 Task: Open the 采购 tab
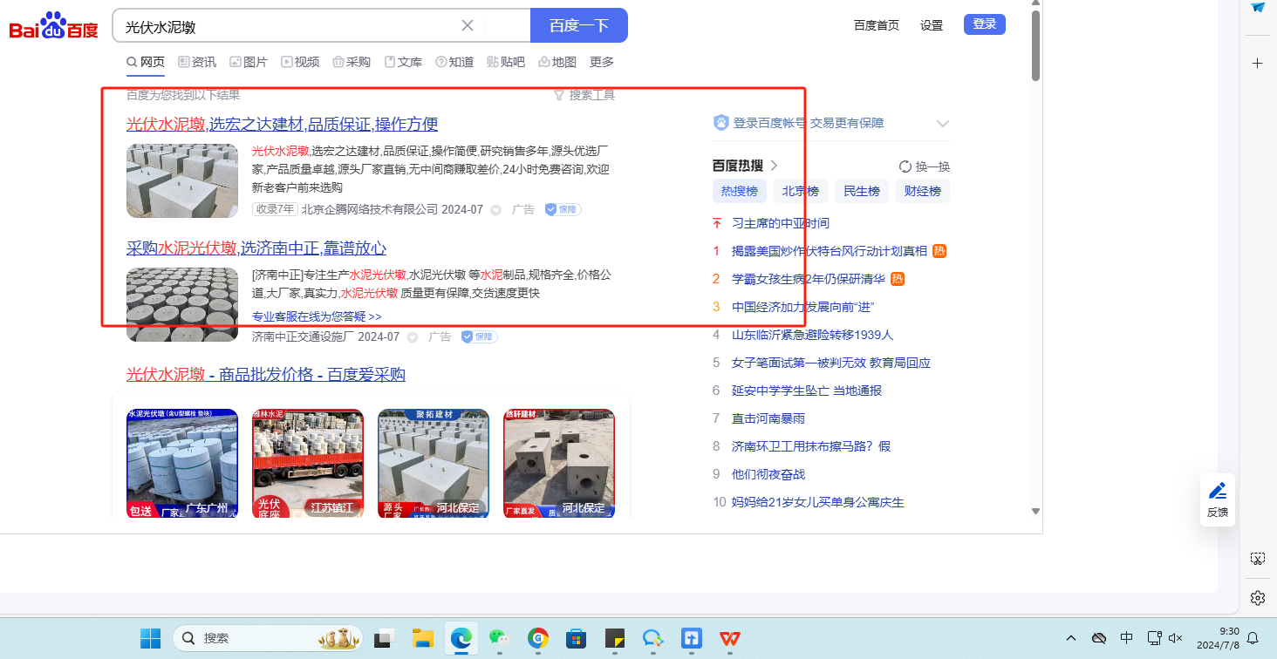coord(352,62)
